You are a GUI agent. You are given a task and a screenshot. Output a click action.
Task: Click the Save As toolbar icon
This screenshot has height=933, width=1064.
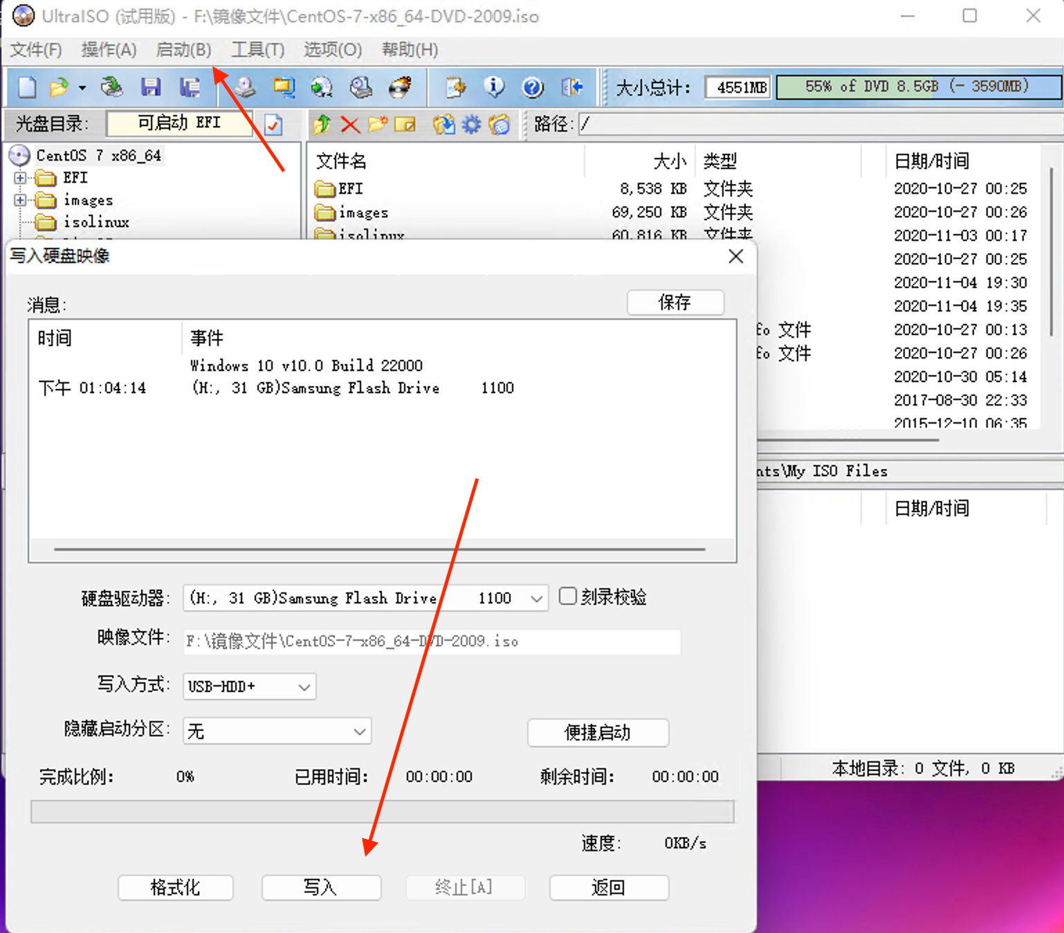[190, 87]
